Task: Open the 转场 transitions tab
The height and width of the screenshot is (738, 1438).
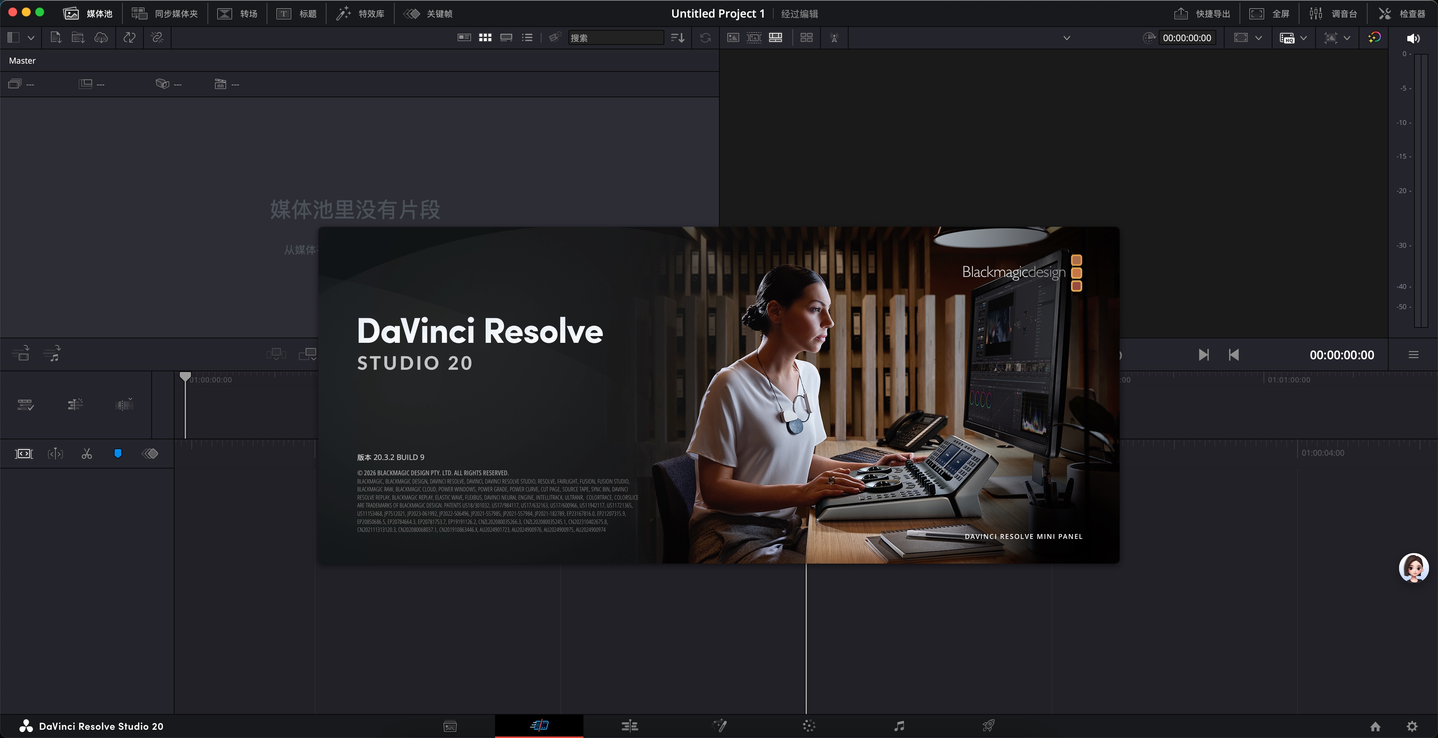Action: tap(238, 13)
